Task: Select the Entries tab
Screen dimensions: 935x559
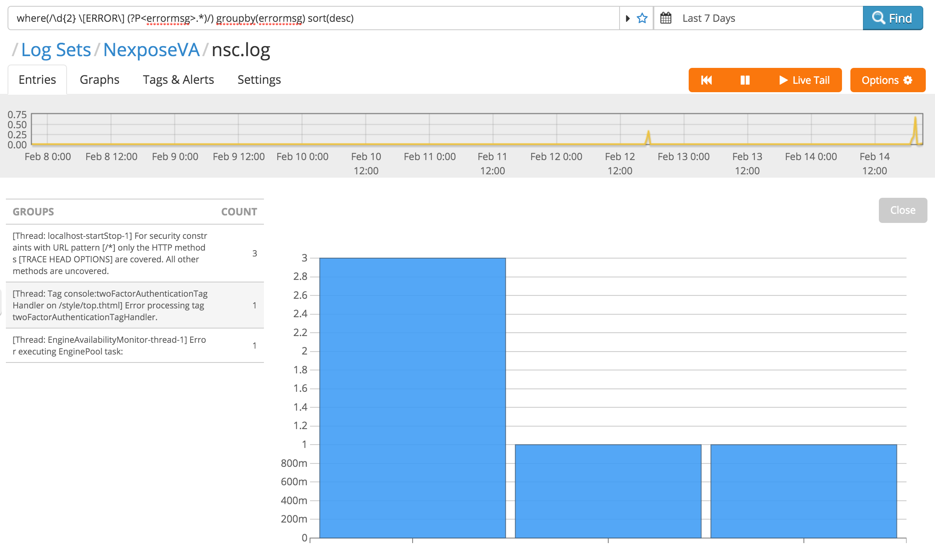Action: click(x=37, y=80)
